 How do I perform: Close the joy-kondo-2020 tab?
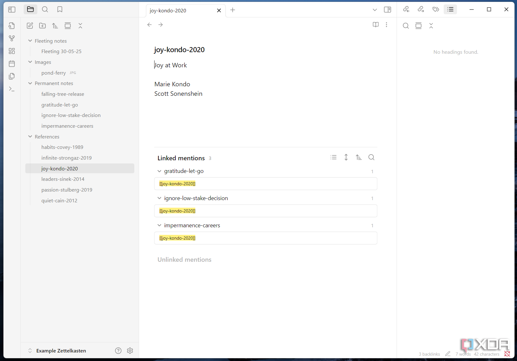point(219,10)
